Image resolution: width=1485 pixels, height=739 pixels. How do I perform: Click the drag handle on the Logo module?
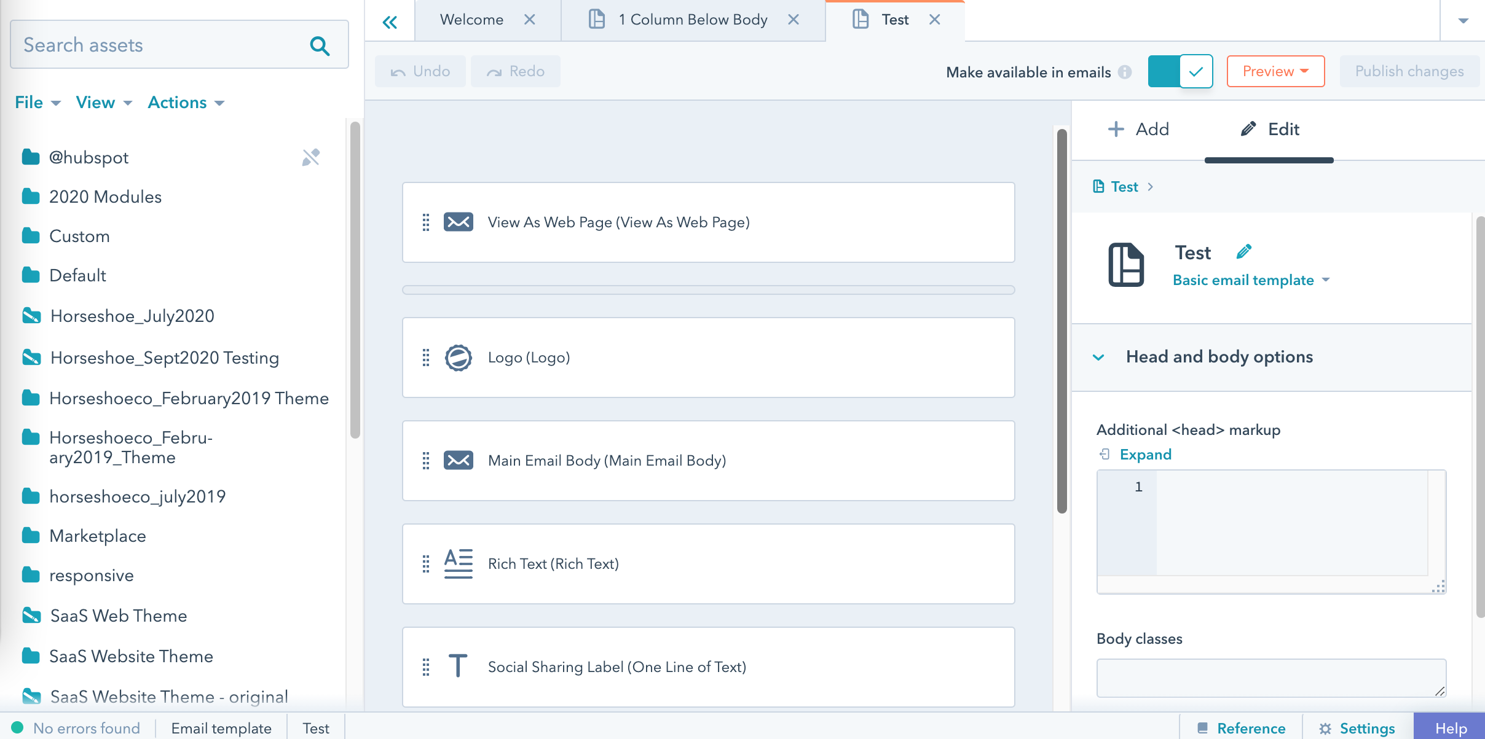(x=426, y=358)
